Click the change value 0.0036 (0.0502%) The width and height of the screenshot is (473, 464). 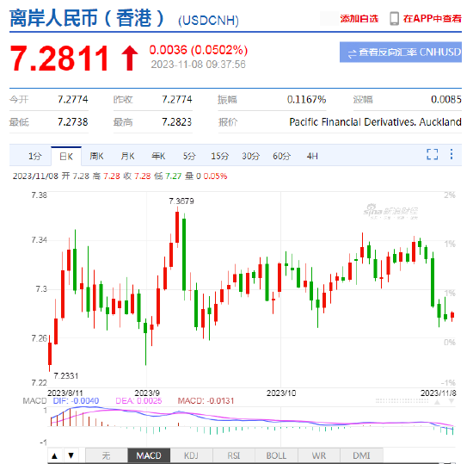pos(198,50)
